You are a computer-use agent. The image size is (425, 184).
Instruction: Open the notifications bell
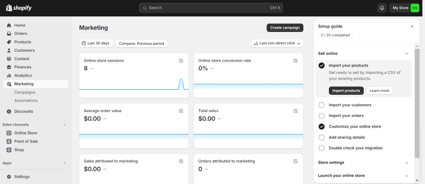382,8
